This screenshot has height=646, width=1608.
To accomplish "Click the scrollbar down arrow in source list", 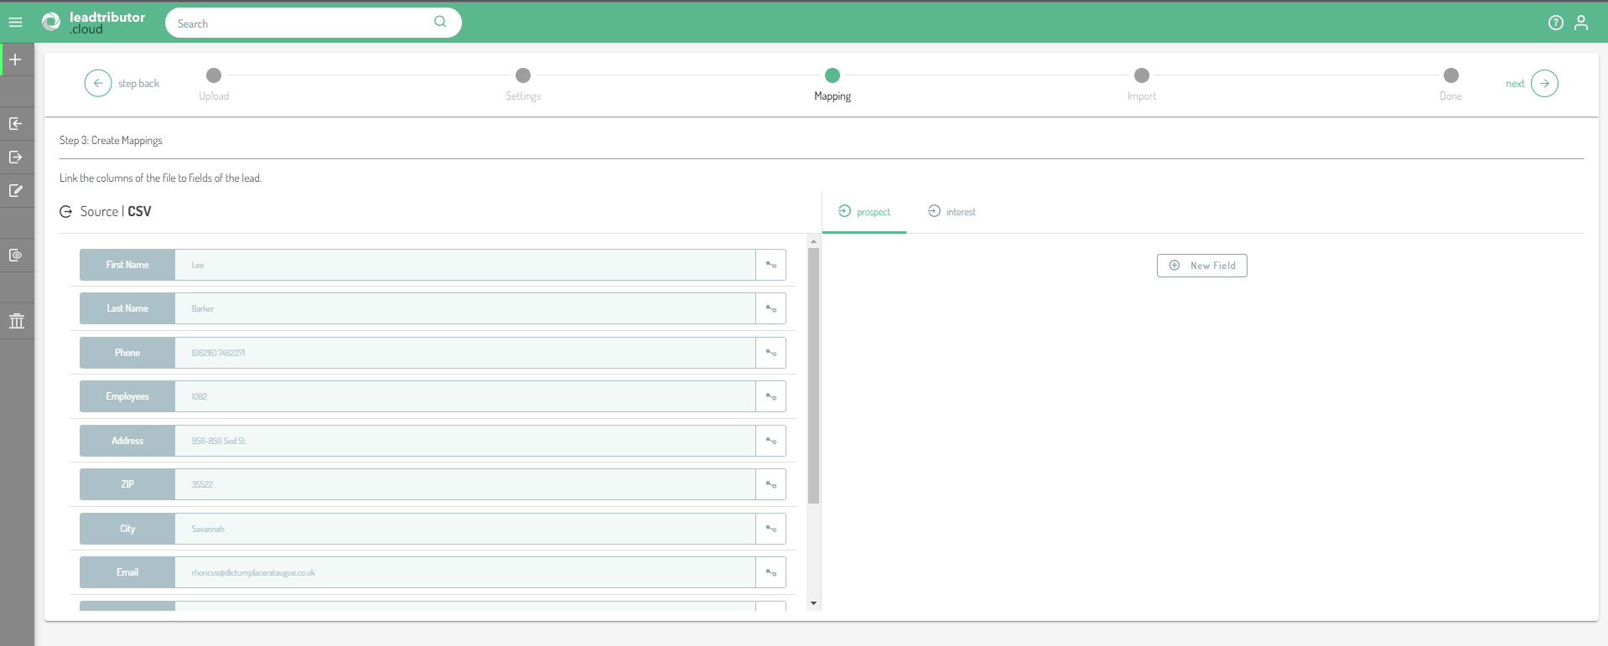I will point(813,603).
